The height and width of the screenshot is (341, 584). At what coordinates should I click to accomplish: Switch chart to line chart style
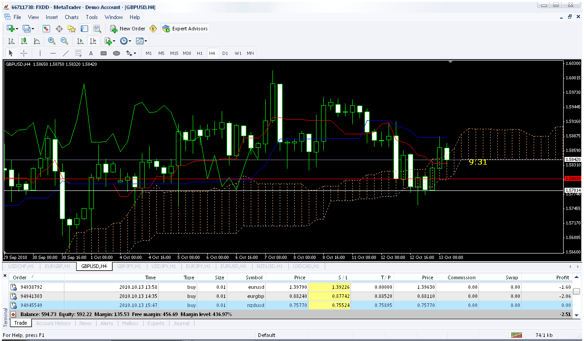click(x=37, y=41)
